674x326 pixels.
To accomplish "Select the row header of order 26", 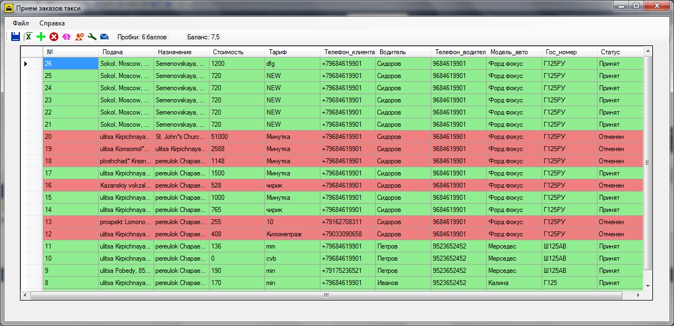I will coord(32,64).
